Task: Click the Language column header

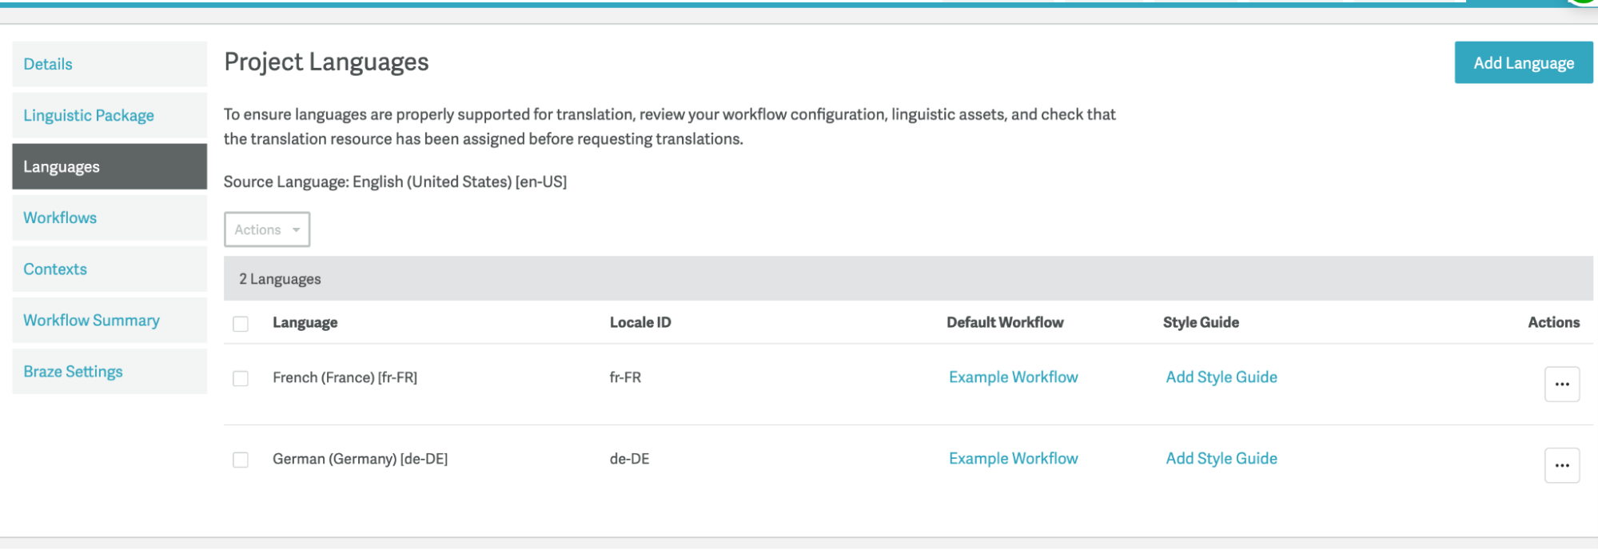Action: pyautogui.click(x=305, y=322)
